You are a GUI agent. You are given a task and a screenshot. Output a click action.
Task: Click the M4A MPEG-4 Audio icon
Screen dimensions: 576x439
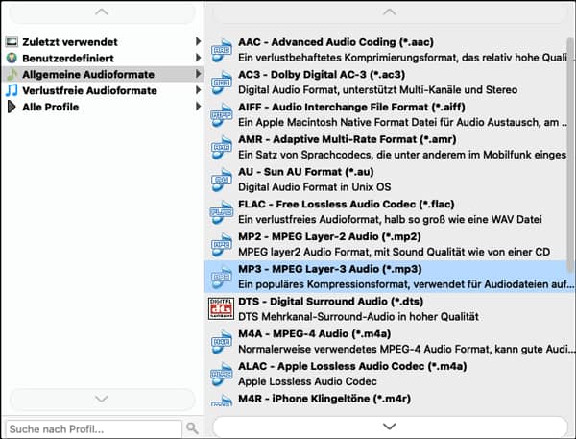[x=221, y=341]
